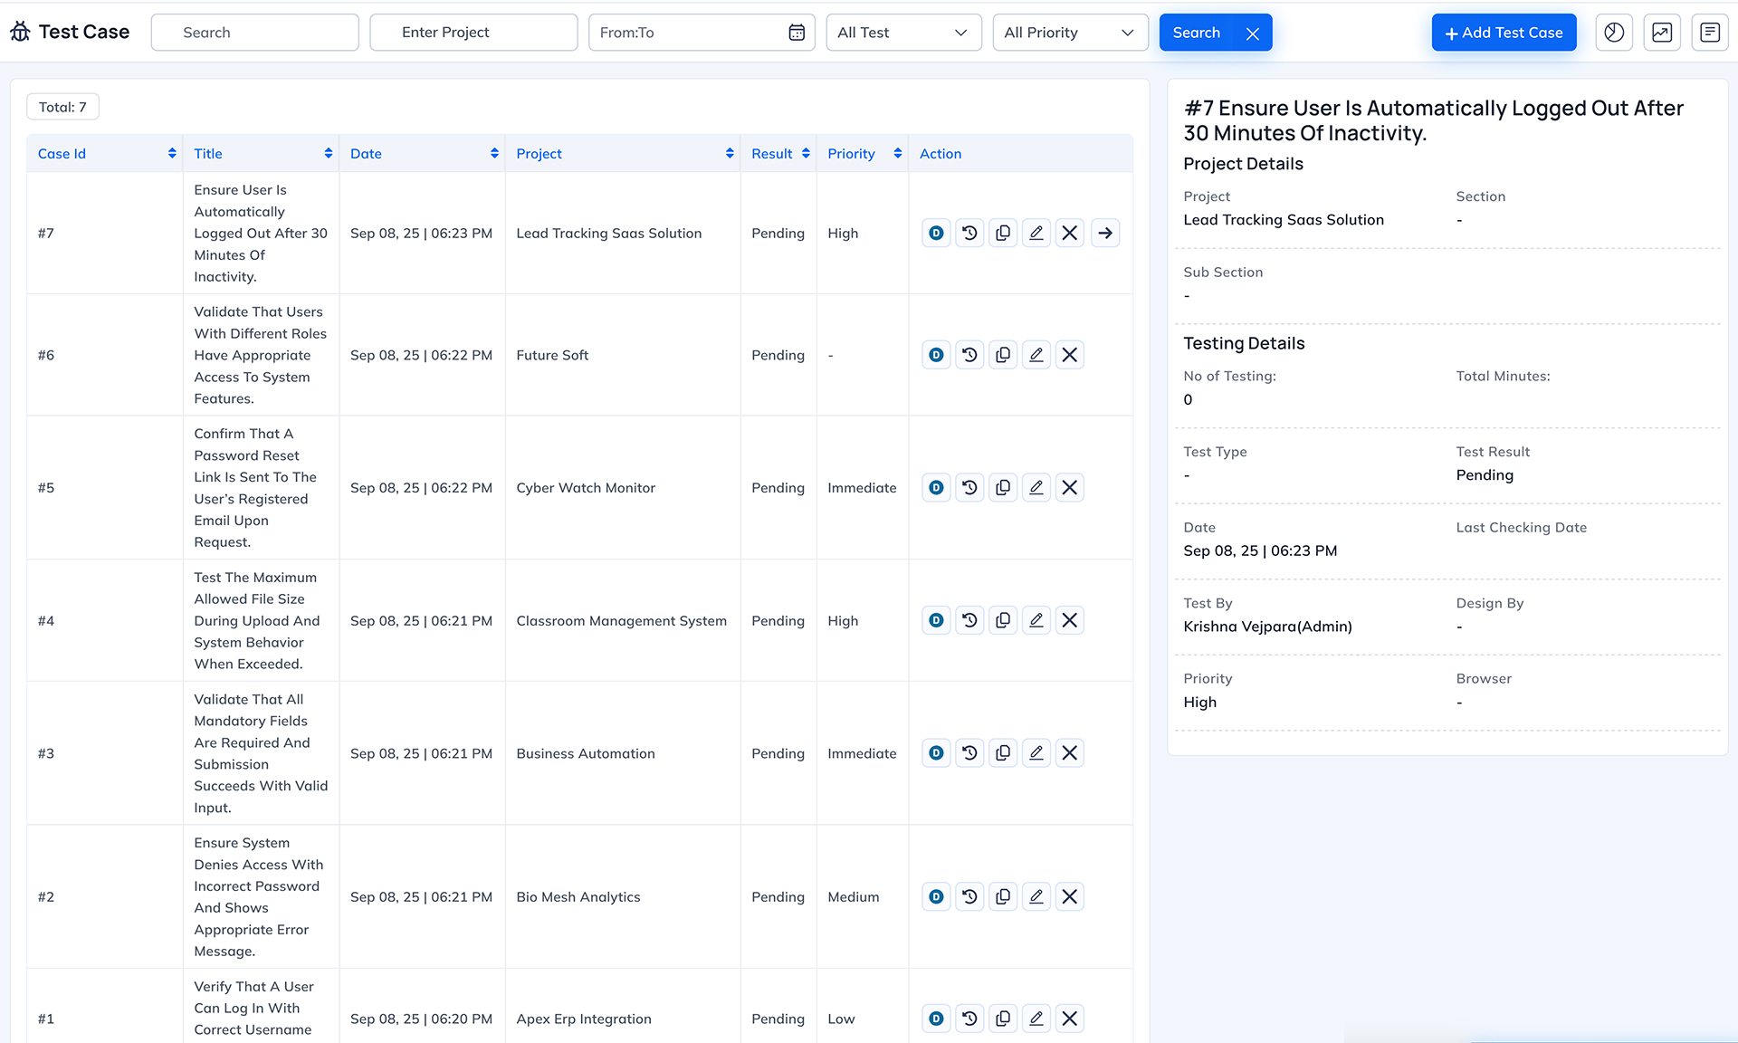Viewport: 1738px width, 1043px height.
Task: Click the copy icon for case #6
Action: click(x=1003, y=355)
